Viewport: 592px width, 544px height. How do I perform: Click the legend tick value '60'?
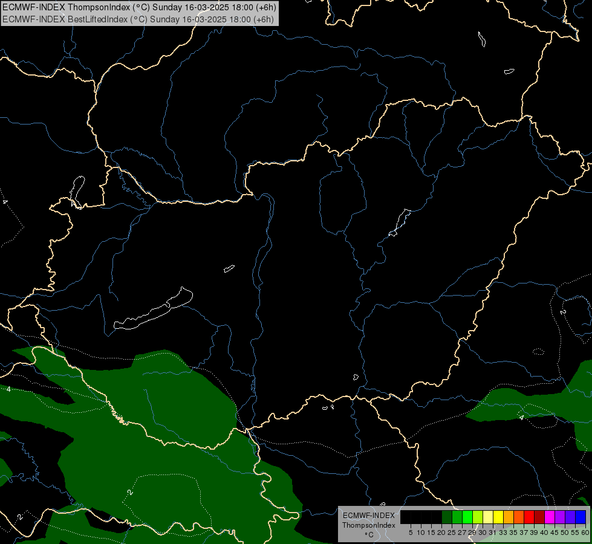point(585,533)
